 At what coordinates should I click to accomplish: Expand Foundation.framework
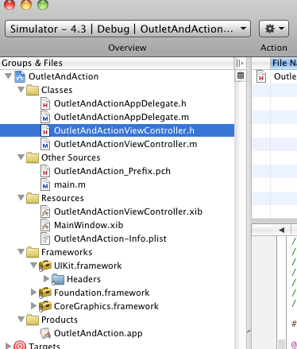pos(33,292)
